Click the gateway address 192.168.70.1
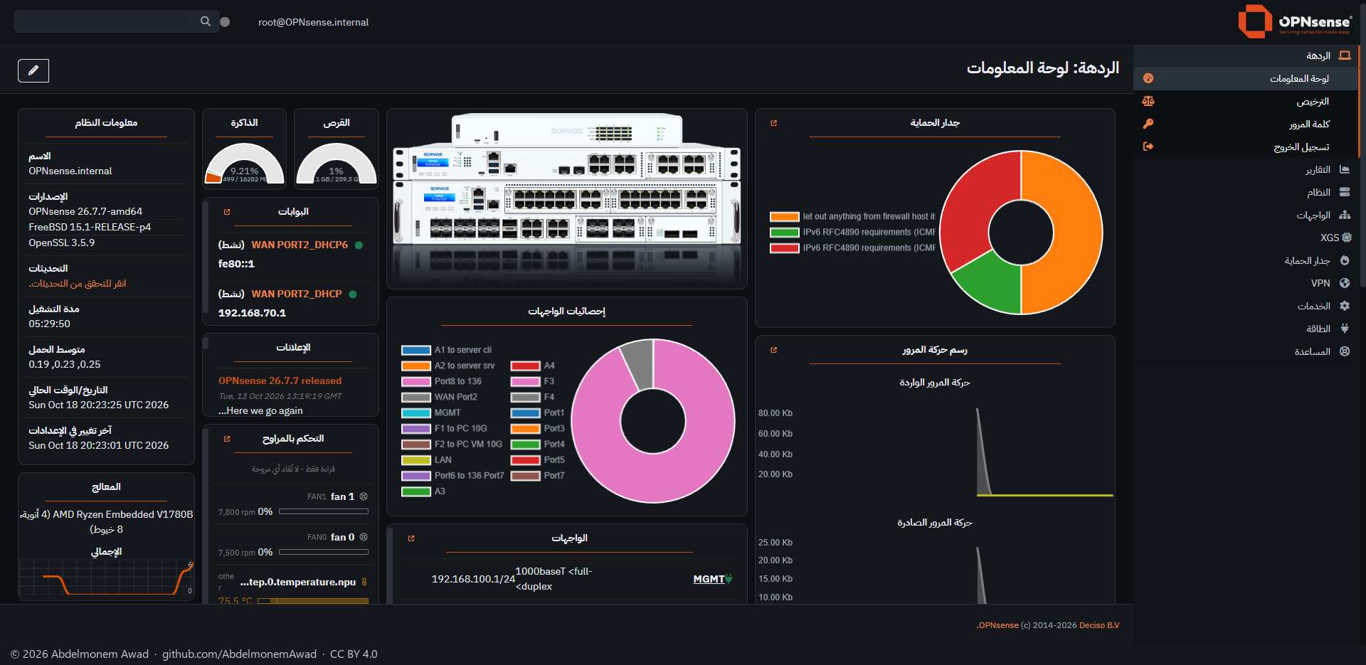Screen dimensions: 1366x665 click(x=252, y=313)
